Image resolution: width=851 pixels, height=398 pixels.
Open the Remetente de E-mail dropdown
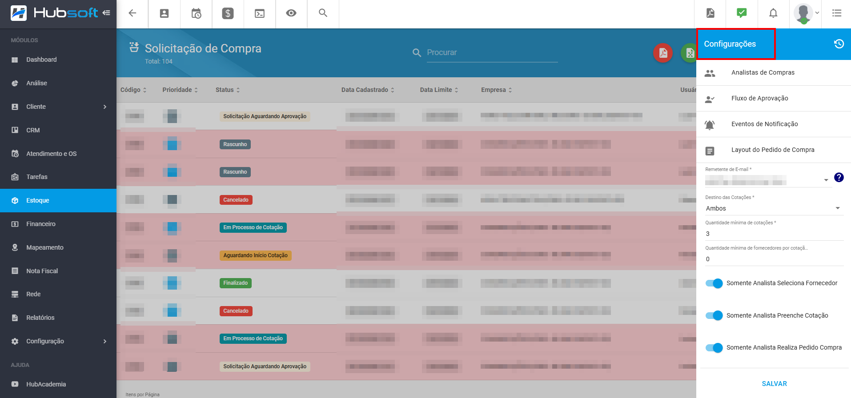[x=768, y=180]
